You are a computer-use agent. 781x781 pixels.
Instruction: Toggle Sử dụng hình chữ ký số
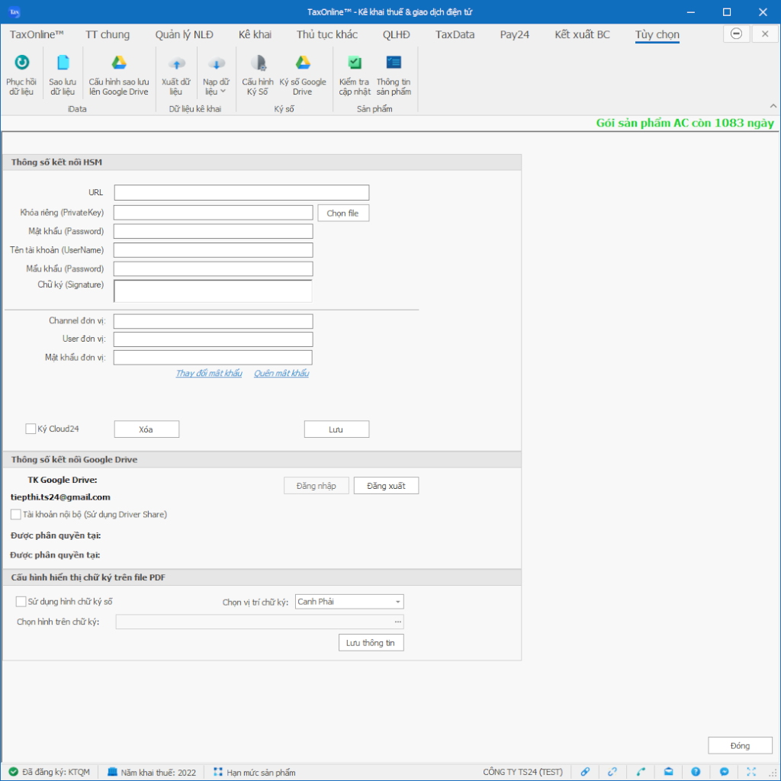point(21,602)
